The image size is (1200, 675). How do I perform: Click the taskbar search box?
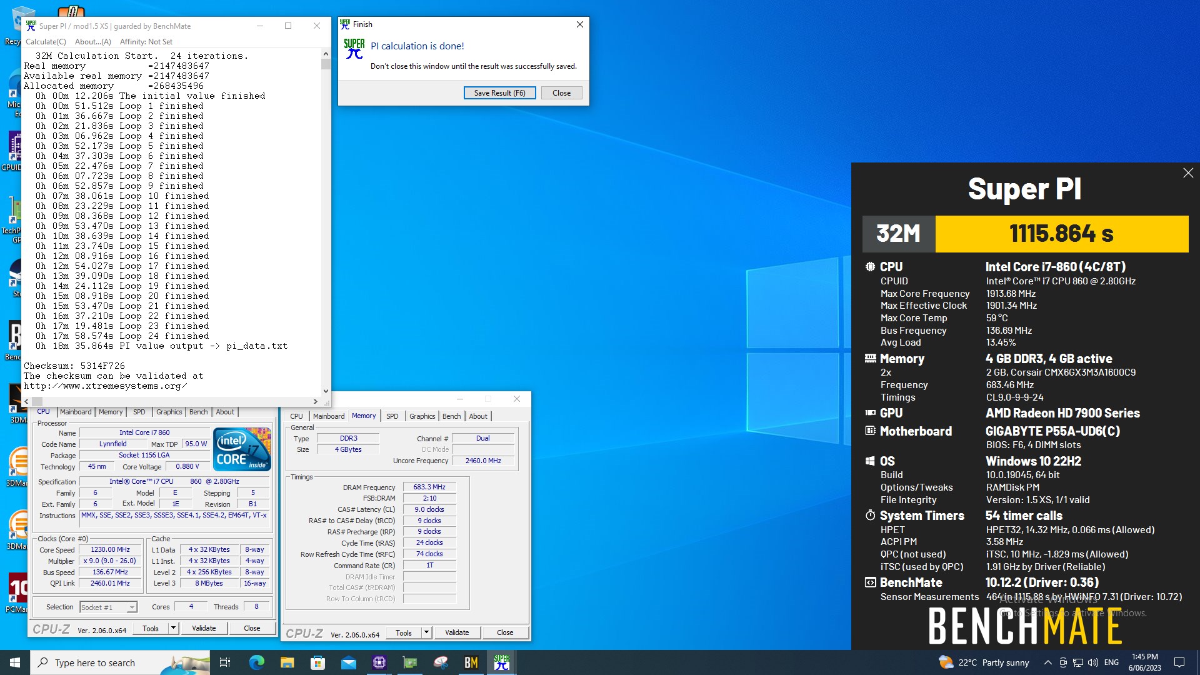coord(120,662)
